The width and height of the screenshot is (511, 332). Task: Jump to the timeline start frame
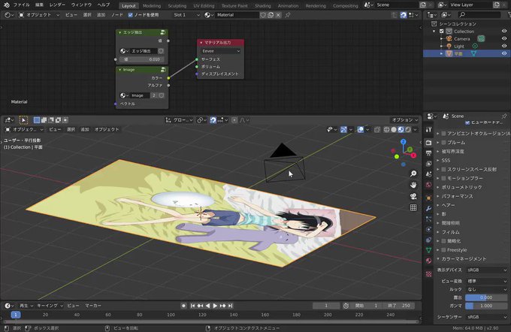tap(192, 306)
